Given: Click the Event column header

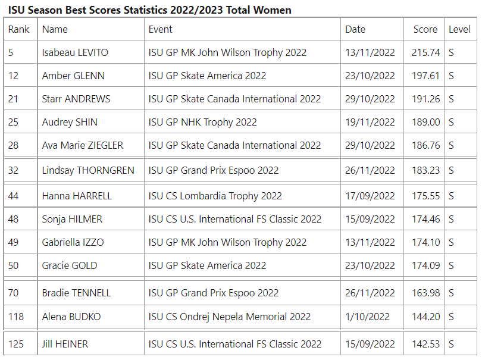Looking at the screenshot, I should [160, 29].
